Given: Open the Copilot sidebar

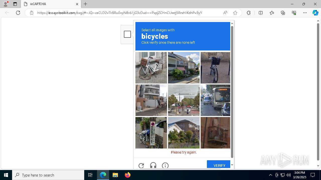Looking at the screenshot, I should [315, 13].
